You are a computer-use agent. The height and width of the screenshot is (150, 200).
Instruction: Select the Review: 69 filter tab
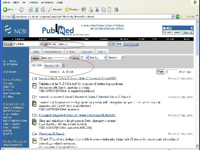pyautogui.click(x=52, y=66)
